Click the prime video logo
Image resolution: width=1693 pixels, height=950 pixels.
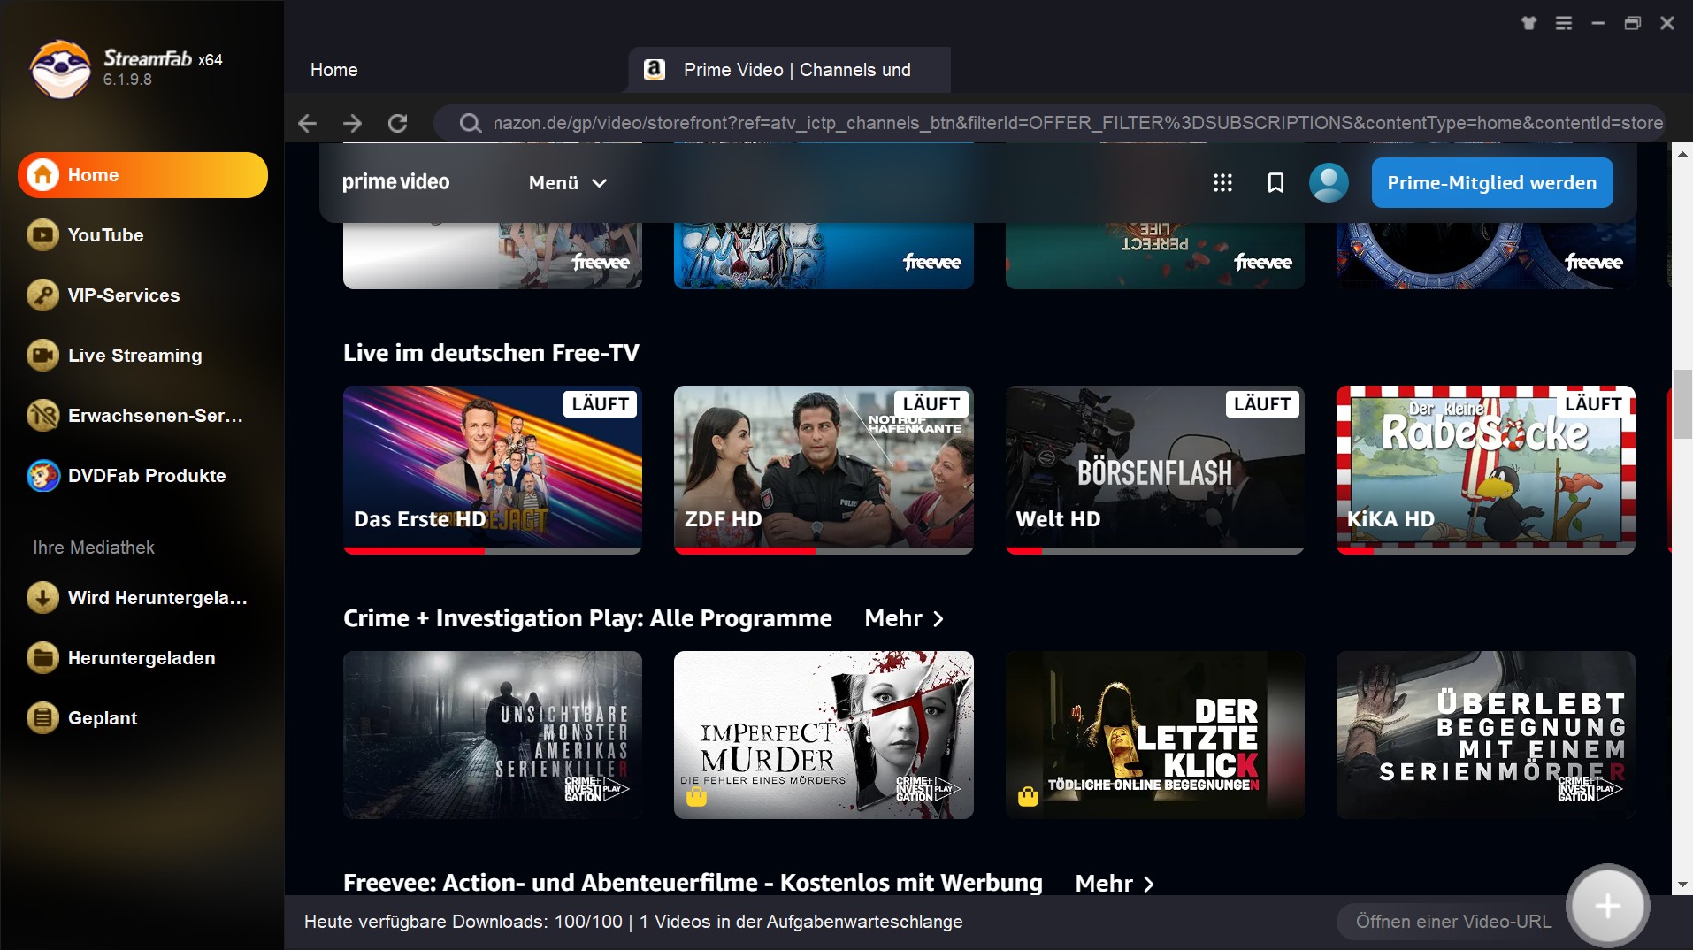click(395, 182)
